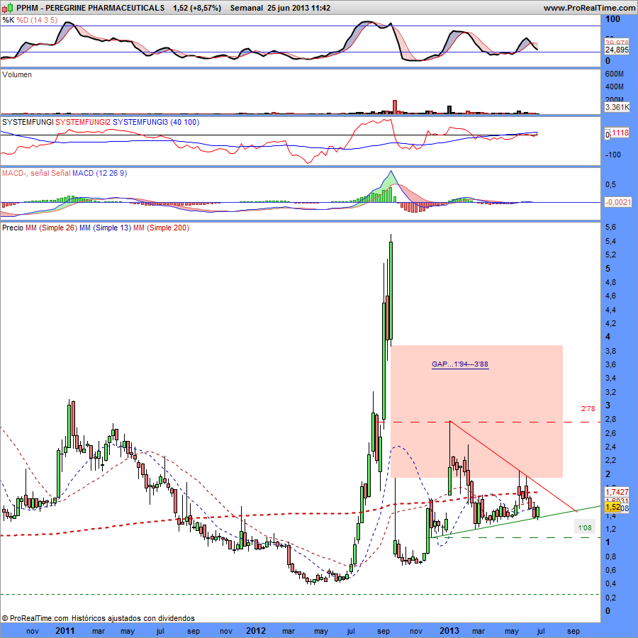This screenshot has width=638, height=638.
Task: Click the GAP...1'94---3'88 annotation
Action: (460, 364)
